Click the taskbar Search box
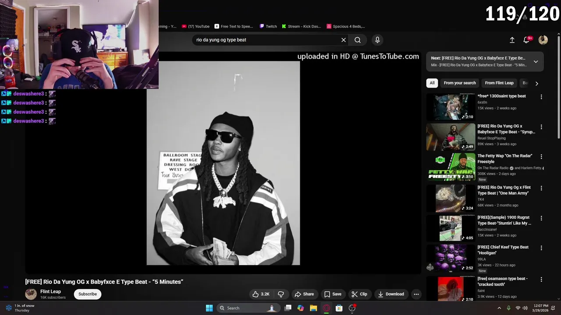The width and height of the screenshot is (561, 315). pyautogui.click(x=248, y=308)
